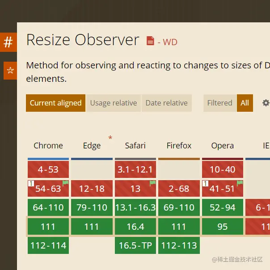Click the hash permalink icon
The image size is (270, 270).
[8, 42]
